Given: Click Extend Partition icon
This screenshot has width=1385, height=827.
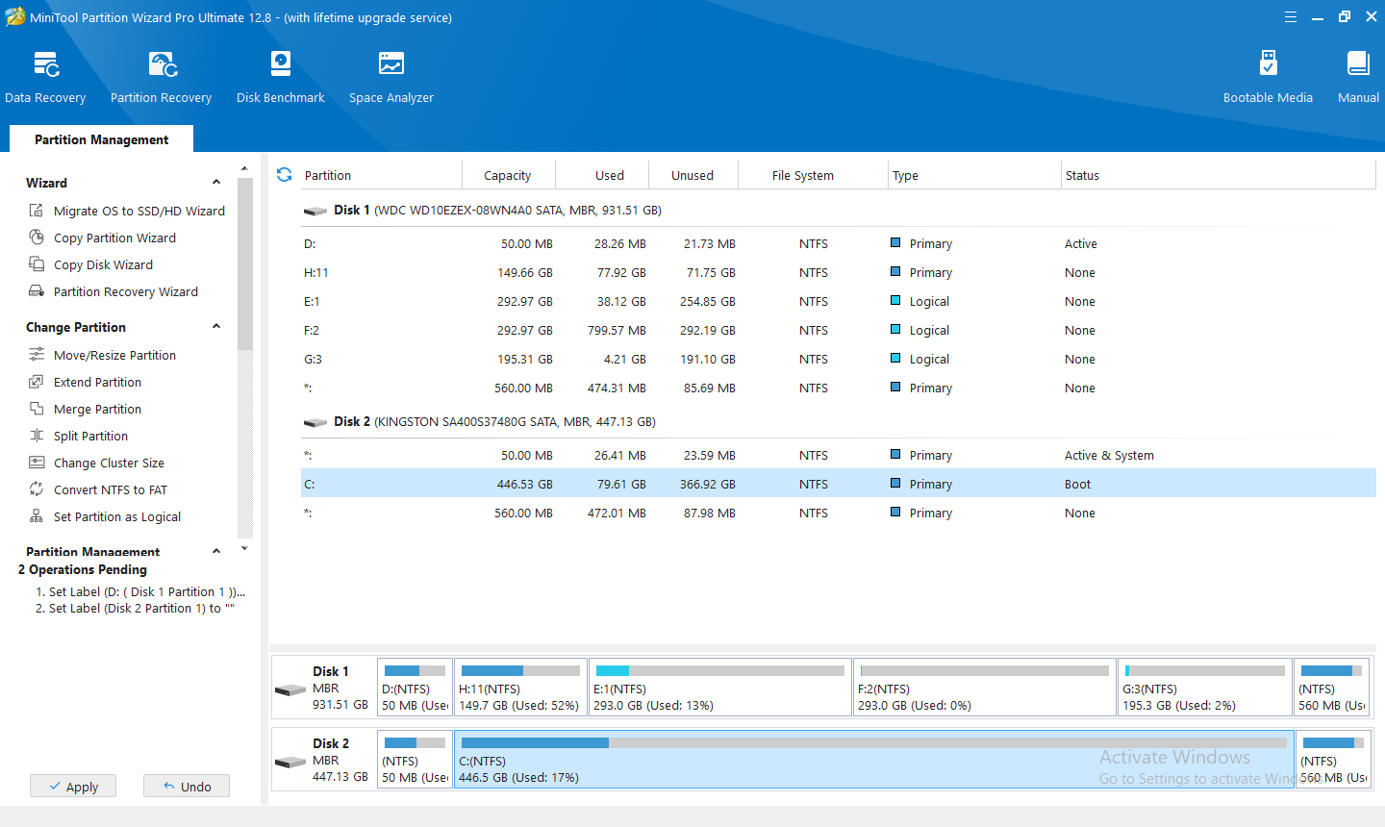Looking at the screenshot, I should pos(37,382).
